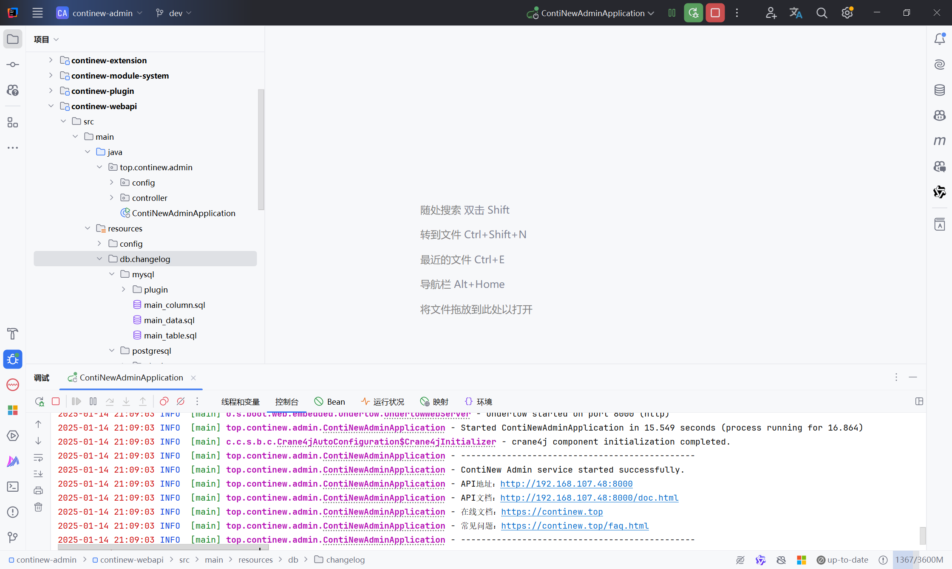Screen dimensions: 952x569
Task: Expand continew-module-system module
Action: click(x=51, y=75)
